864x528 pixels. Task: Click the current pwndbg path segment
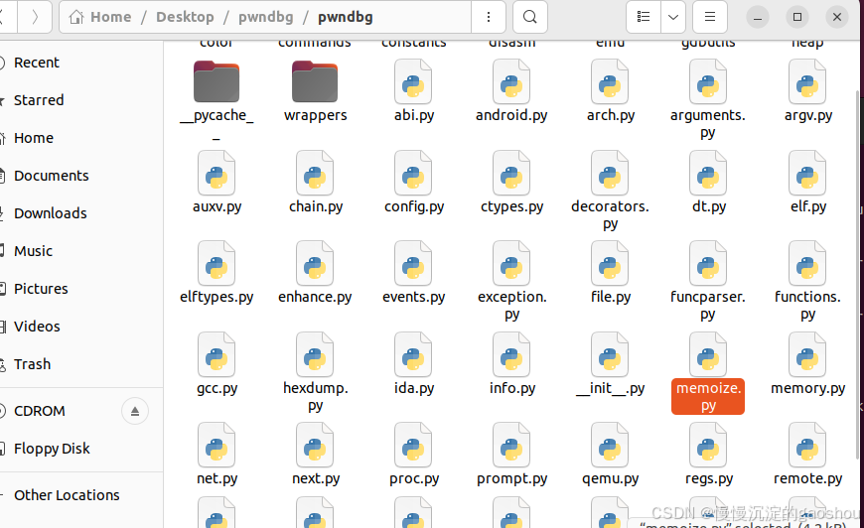pyautogui.click(x=345, y=17)
